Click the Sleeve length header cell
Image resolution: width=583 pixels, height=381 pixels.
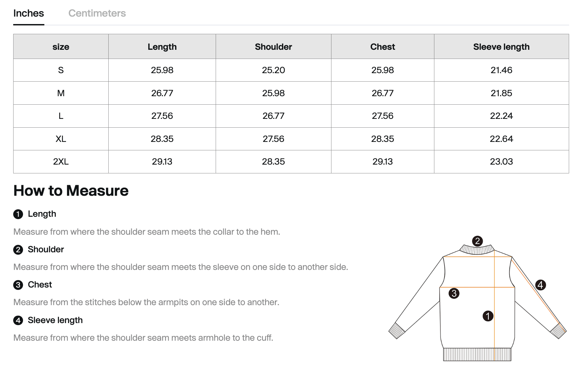tap(501, 46)
